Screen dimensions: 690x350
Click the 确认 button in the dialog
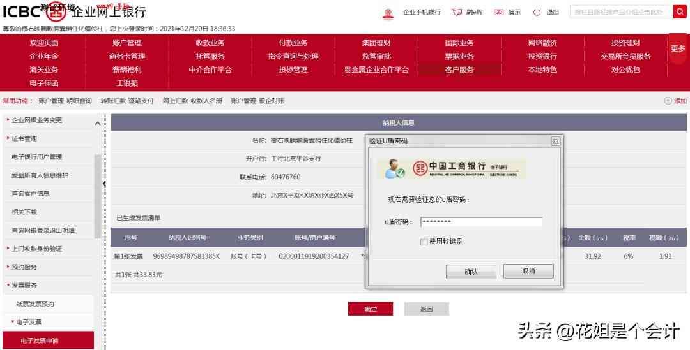(x=471, y=272)
